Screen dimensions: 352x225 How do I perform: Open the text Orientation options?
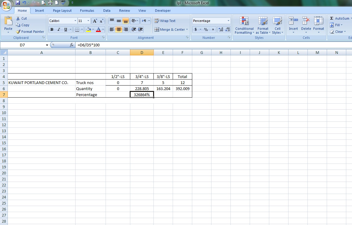click(135, 21)
